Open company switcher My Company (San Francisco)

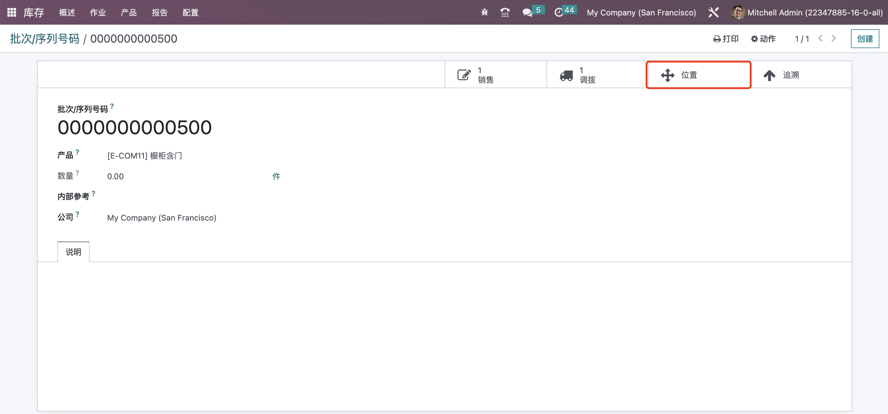641,12
